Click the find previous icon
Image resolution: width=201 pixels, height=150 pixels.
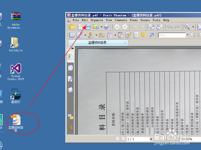(193, 35)
